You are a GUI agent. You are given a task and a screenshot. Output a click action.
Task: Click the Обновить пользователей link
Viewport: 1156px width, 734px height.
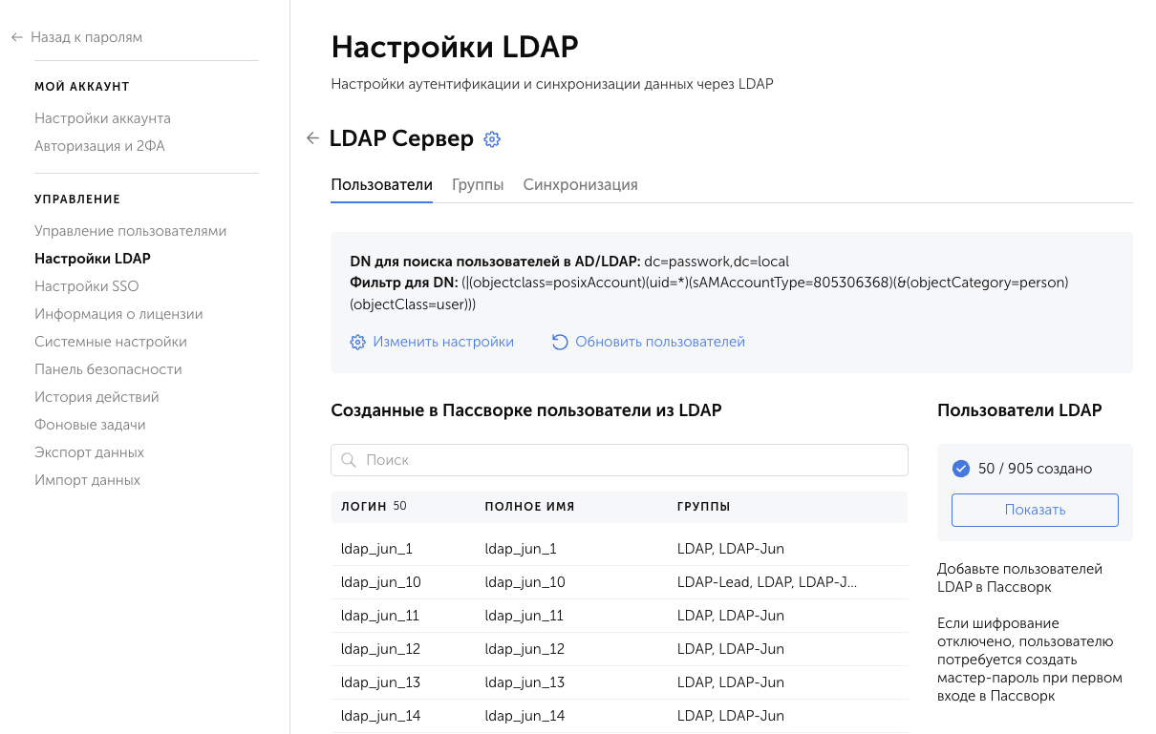660,342
